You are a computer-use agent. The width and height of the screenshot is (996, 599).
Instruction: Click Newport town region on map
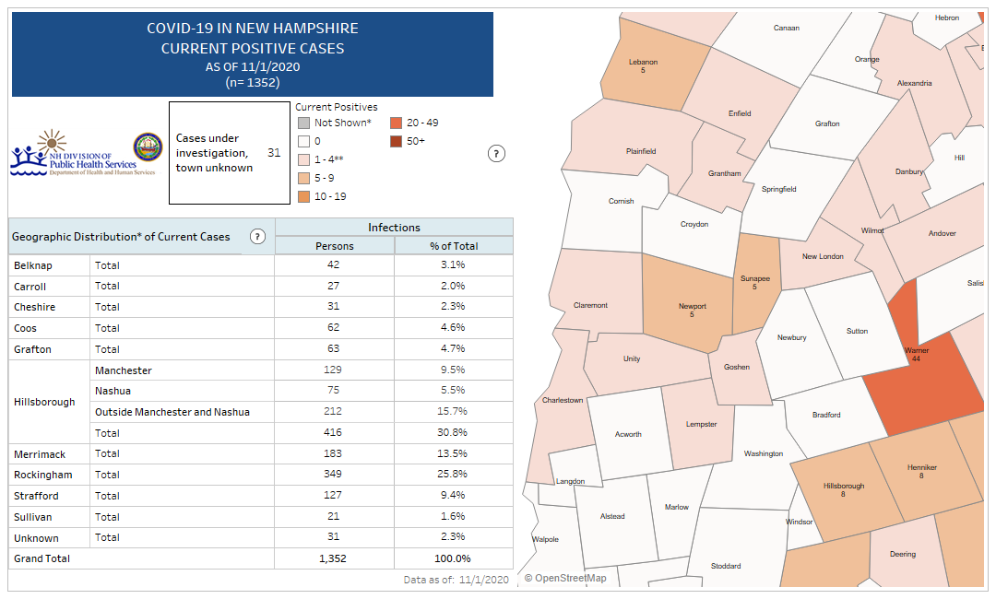pos(690,309)
